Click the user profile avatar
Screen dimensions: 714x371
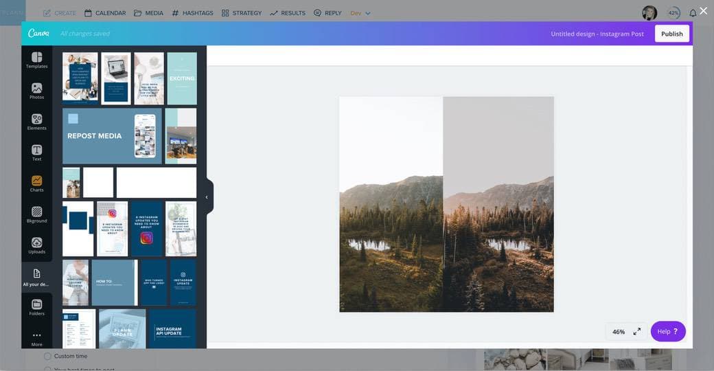pos(649,13)
